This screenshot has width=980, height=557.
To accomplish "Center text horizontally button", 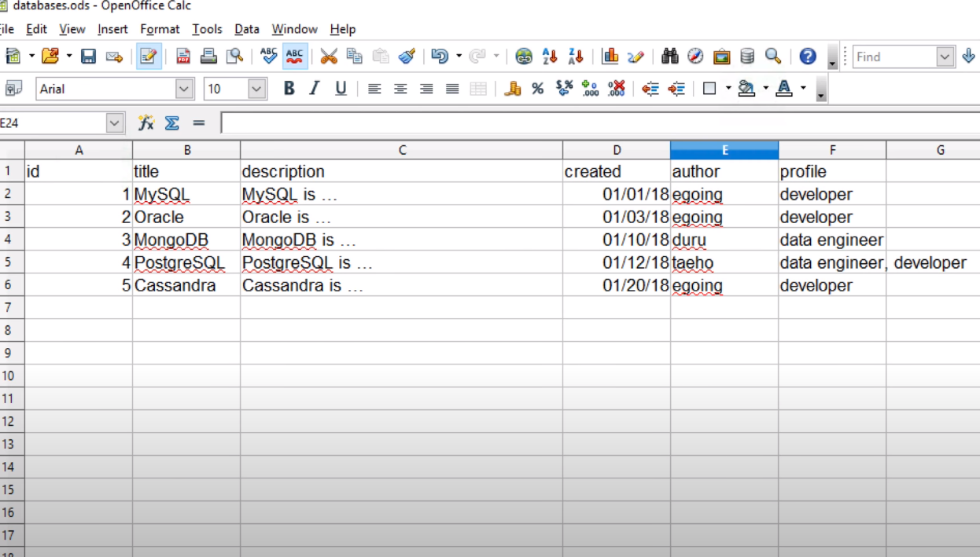I will 400,89.
